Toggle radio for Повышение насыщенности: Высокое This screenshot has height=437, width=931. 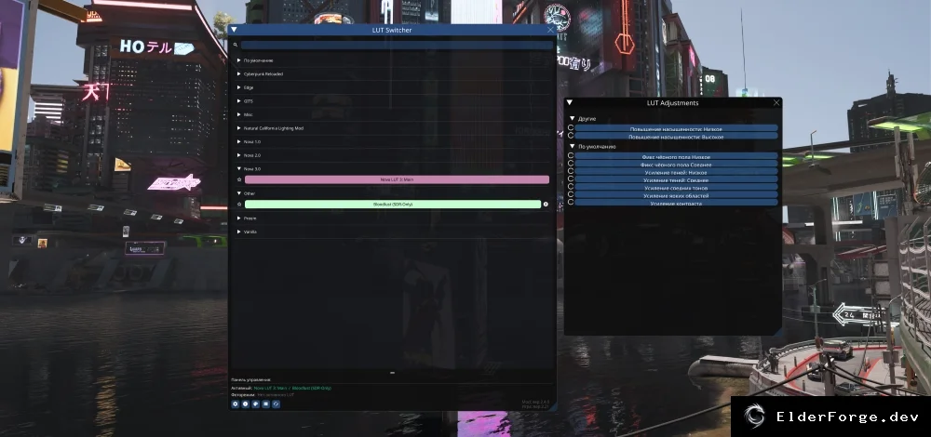point(571,136)
